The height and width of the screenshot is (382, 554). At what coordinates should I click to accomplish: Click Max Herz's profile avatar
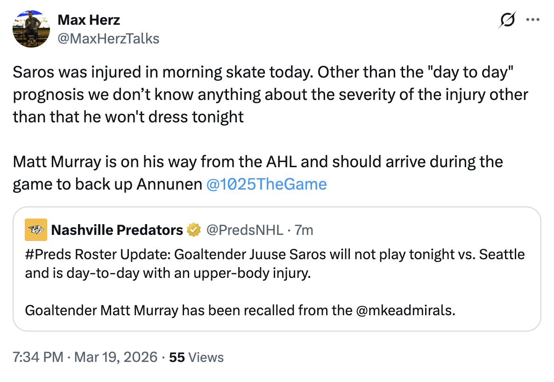(x=31, y=29)
